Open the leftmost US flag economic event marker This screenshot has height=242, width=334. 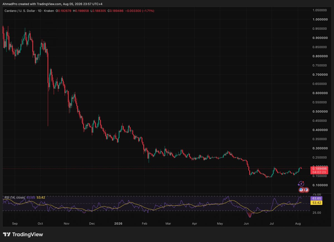click(x=301, y=190)
